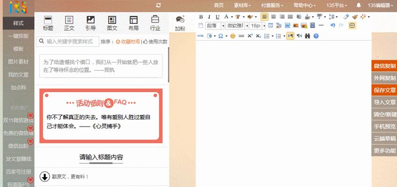Click the 保存文章 button
The image size is (397, 187).
(384, 90)
